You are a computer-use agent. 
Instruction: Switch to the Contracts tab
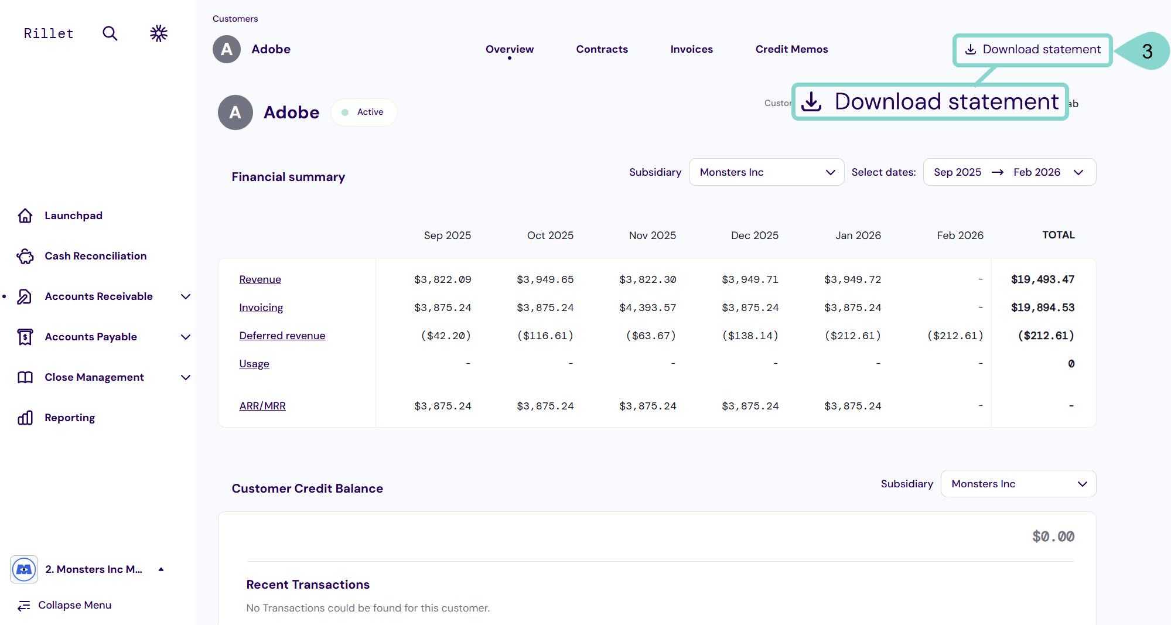[602, 49]
